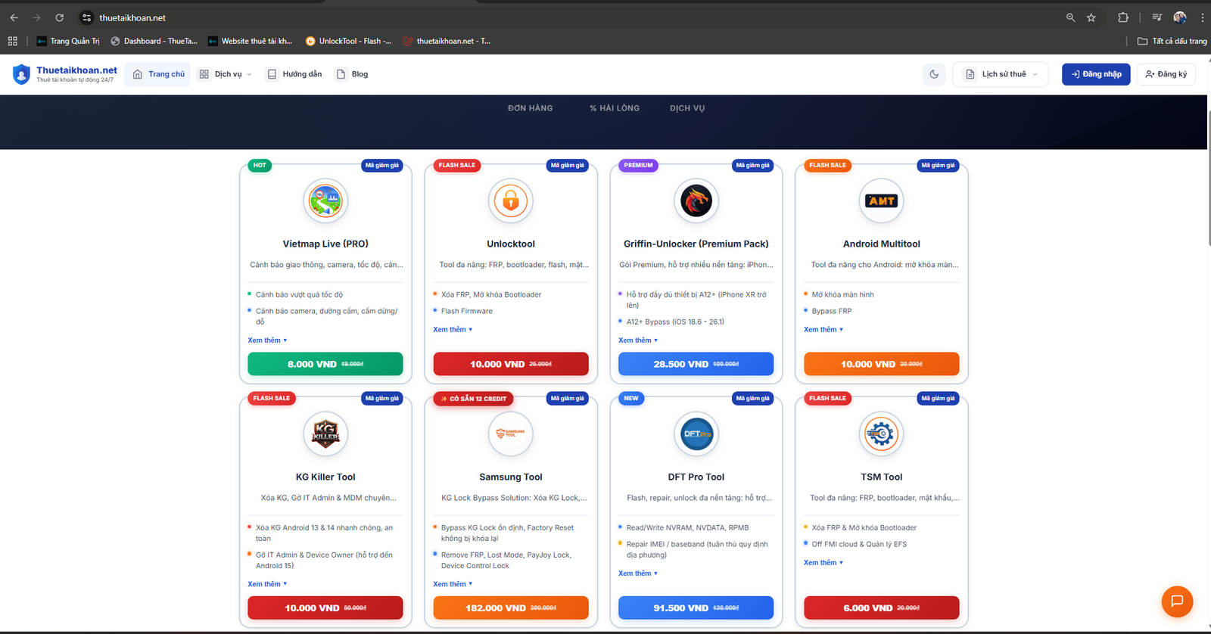The width and height of the screenshot is (1211, 634).
Task: Click the Unlocktool orange padlock icon
Action: click(x=511, y=201)
